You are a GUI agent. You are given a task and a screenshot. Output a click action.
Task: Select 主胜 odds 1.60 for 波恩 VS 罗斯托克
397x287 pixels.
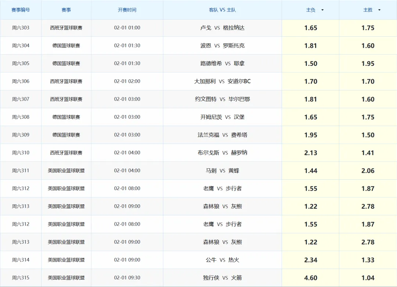[x=368, y=46]
